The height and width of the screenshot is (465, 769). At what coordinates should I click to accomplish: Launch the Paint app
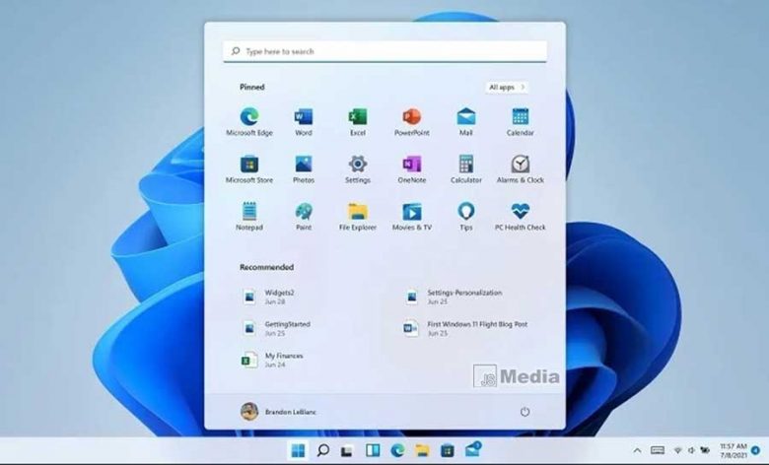(x=303, y=216)
